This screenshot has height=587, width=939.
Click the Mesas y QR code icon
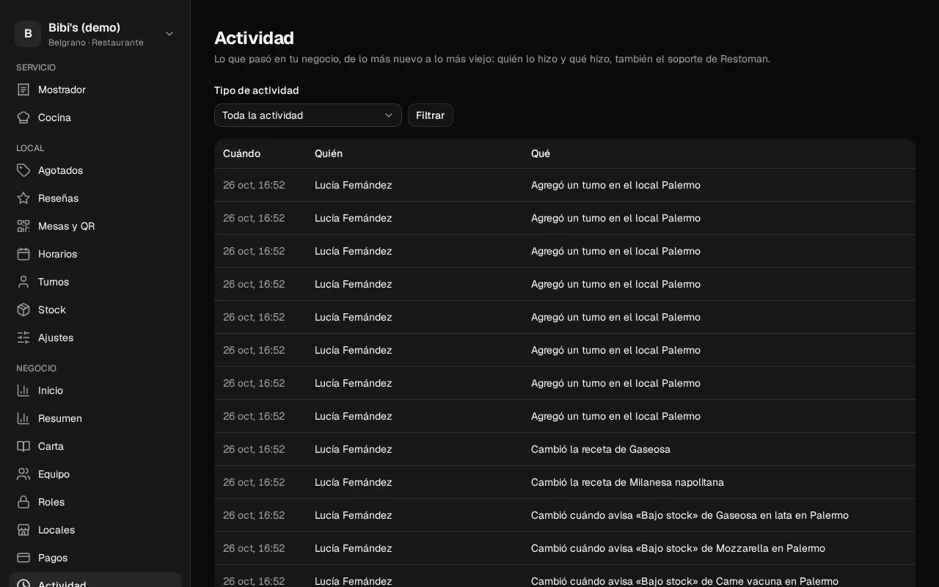point(23,226)
